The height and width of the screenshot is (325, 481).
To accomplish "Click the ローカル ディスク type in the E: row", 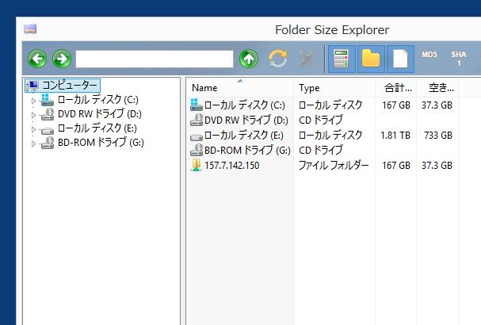I will click(x=330, y=136).
